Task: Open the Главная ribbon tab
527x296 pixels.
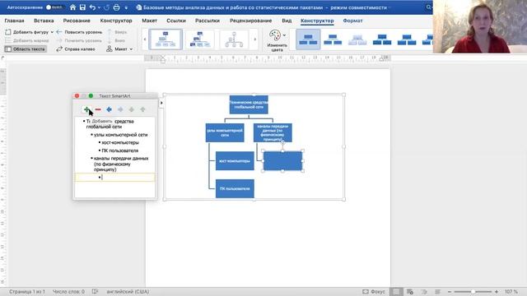Action: pos(14,21)
